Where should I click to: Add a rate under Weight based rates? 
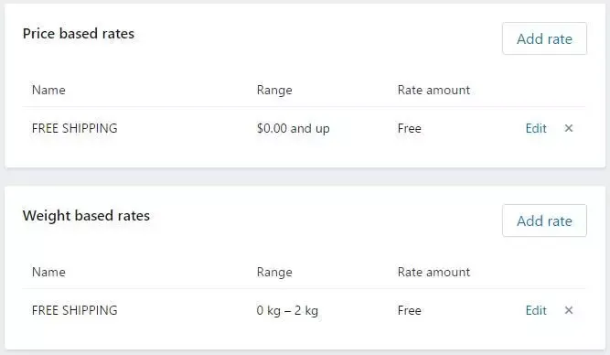tap(544, 221)
